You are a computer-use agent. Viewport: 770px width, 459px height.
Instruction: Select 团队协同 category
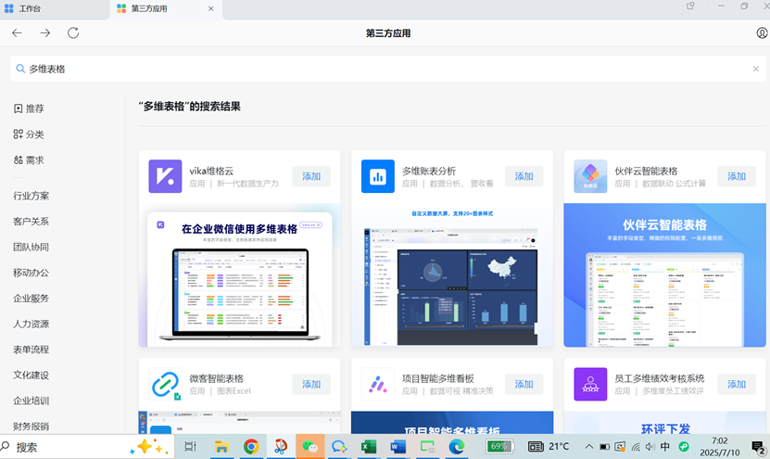[31, 247]
